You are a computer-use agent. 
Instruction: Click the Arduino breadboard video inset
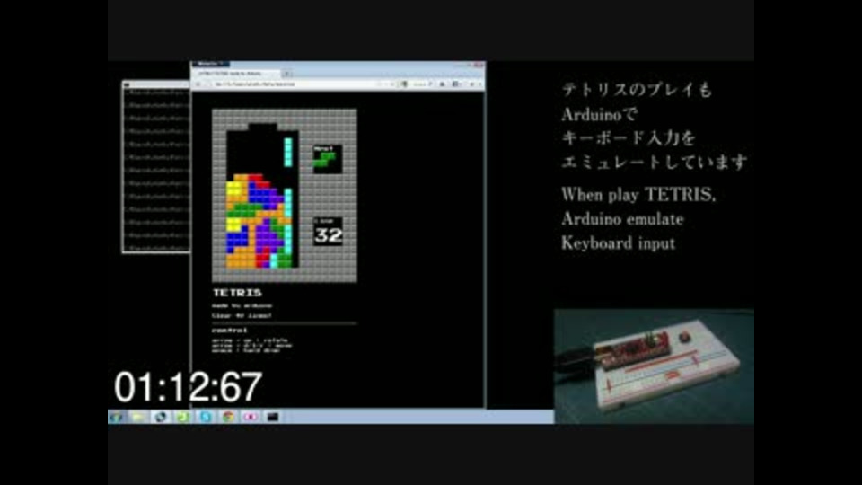click(654, 366)
